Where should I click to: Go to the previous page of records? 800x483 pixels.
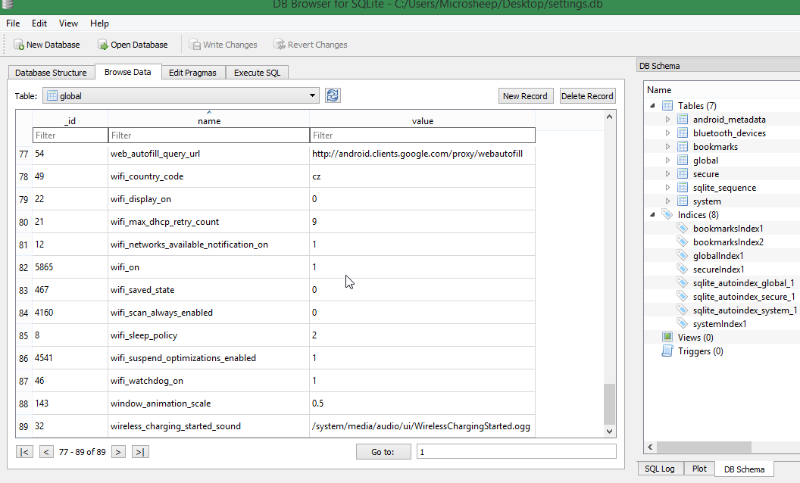pyautogui.click(x=46, y=452)
